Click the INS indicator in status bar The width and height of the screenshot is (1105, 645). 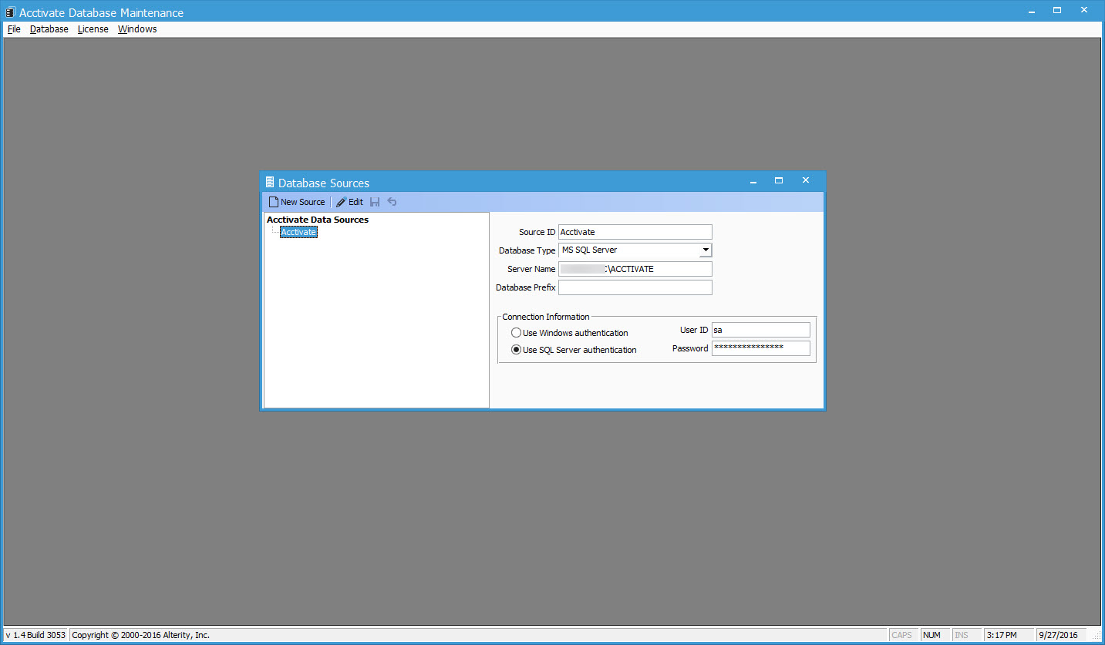click(961, 635)
